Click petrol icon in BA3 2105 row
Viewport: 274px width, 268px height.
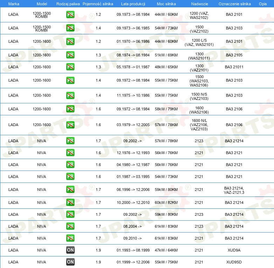(70, 55)
